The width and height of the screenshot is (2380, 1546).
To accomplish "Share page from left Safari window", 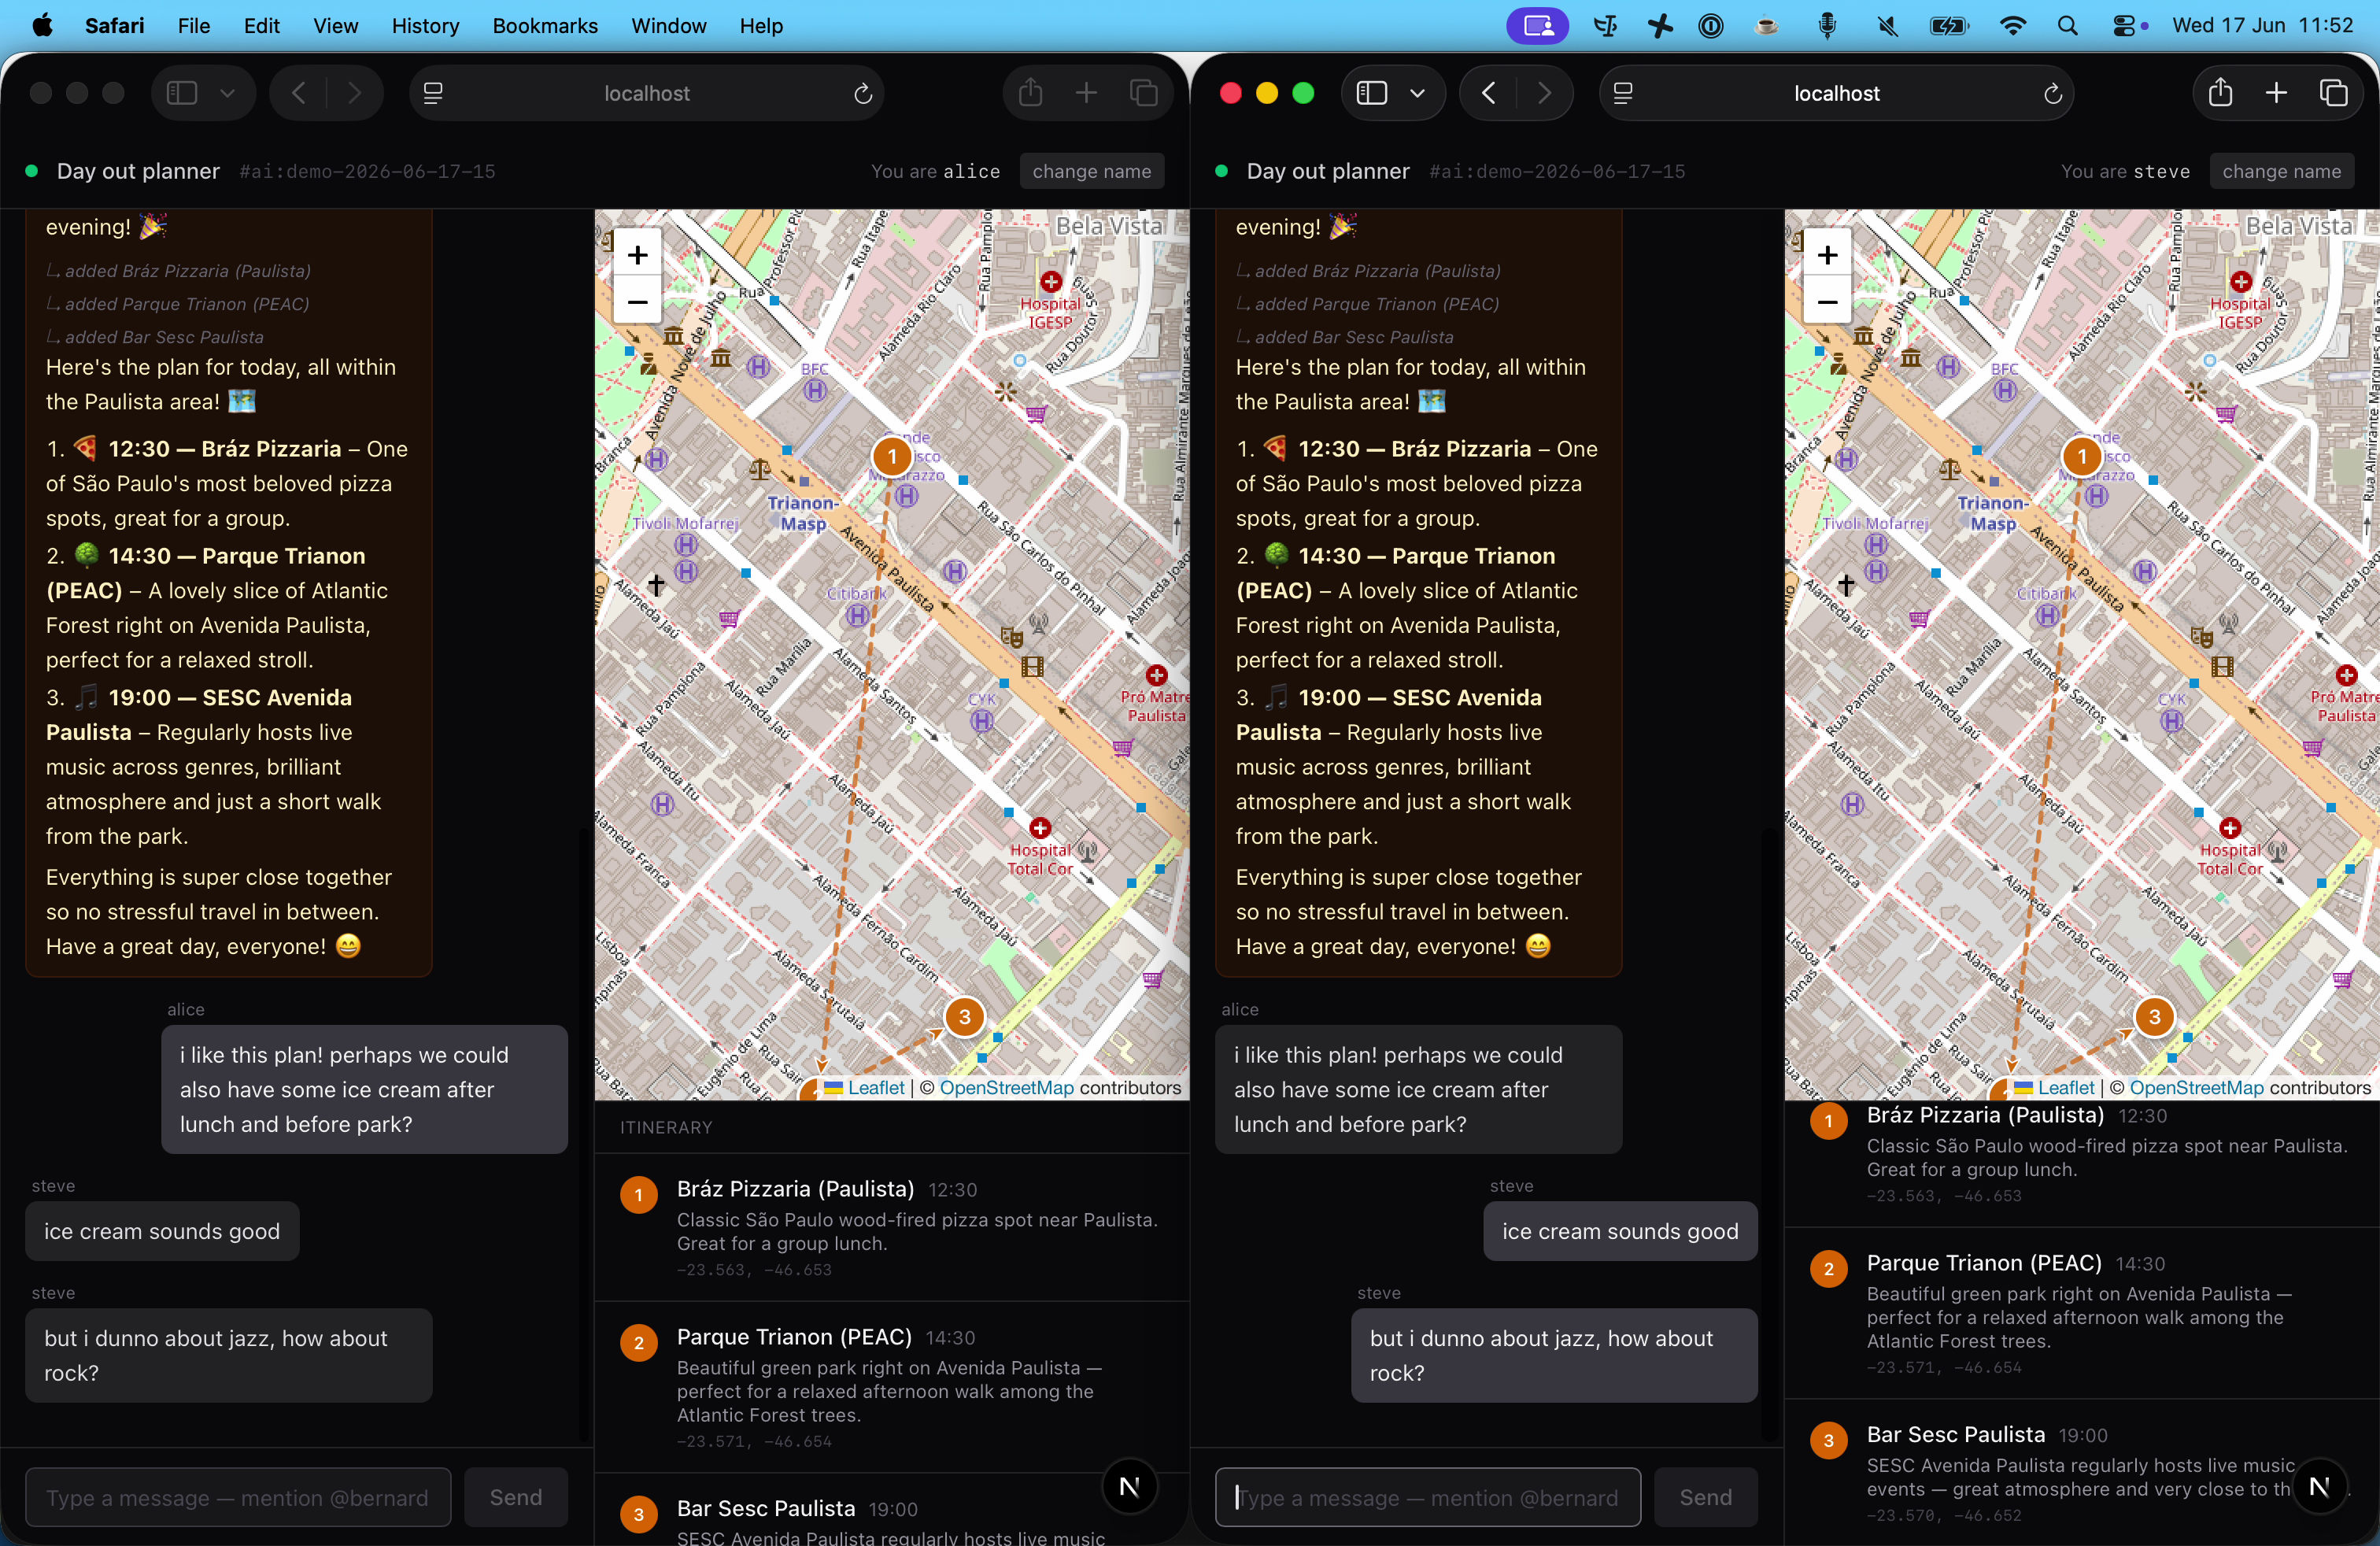I will point(1030,93).
